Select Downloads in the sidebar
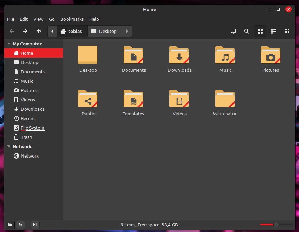 pos(34,109)
